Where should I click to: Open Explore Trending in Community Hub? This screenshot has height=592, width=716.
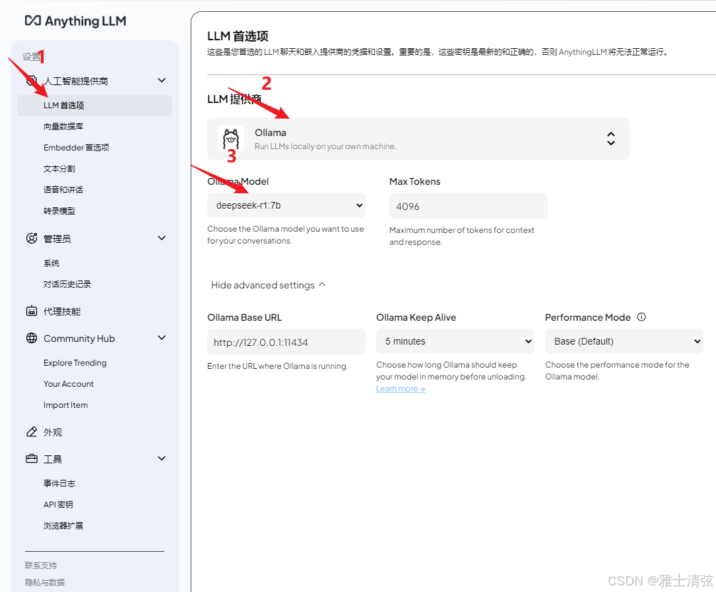point(75,363)
